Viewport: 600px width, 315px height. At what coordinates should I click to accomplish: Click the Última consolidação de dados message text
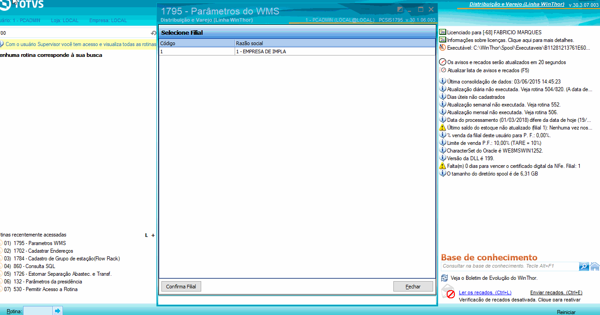[504, 82]
